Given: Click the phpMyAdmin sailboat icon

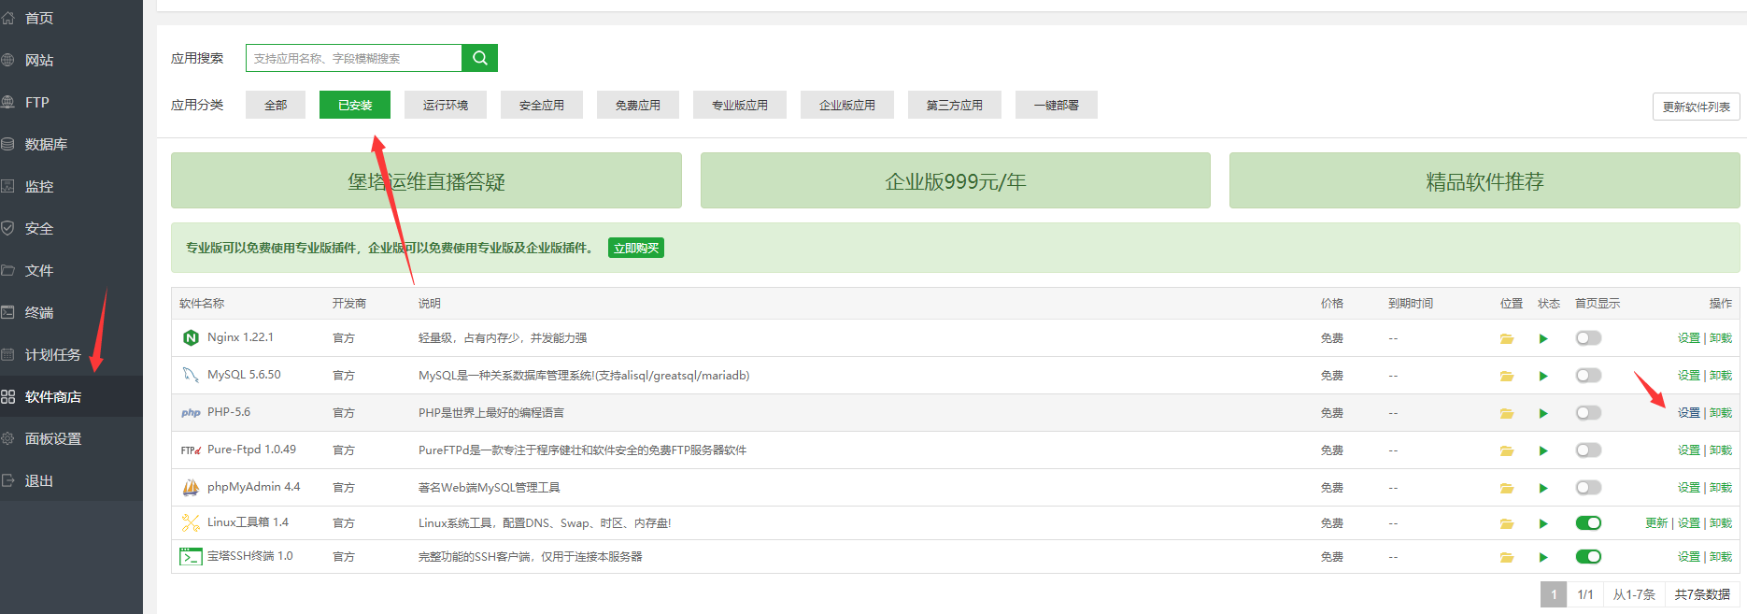Looking at the screenshot, I should coord(191,487).
